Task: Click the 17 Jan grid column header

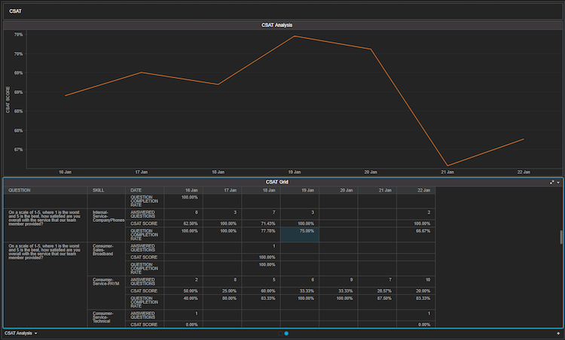Action: pos(222,190)
